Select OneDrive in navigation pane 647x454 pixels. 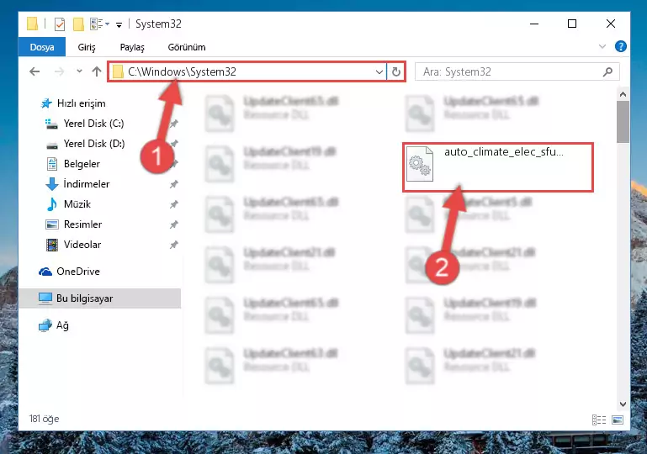point(69,272)
